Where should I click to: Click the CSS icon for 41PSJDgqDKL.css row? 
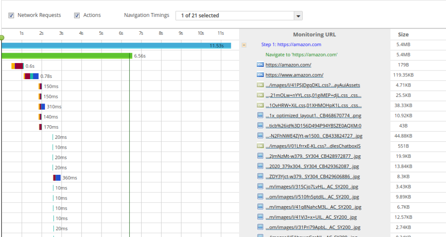click(260, 85)
